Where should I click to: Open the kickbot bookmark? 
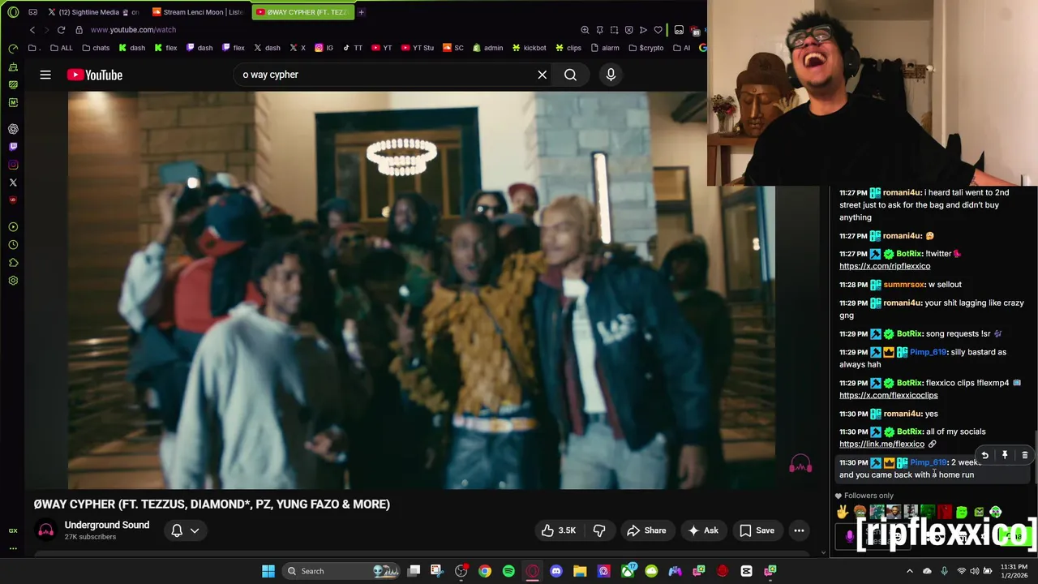click(x=529, y=48)
